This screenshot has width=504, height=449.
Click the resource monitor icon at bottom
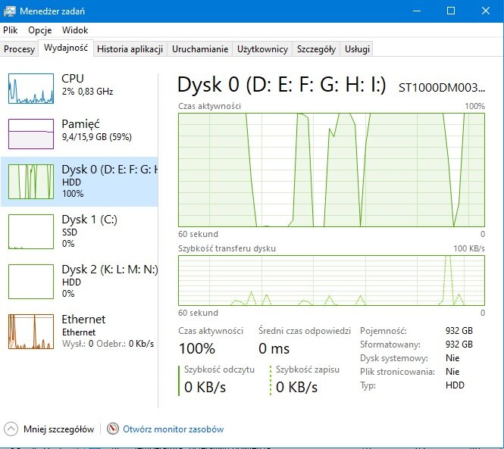pyautogui.click(x=113, y=429)
